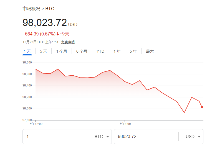This screenshot has height=146, width=212.
Task: Switch to the 1 个月 range tab
Action: [61, 51]
